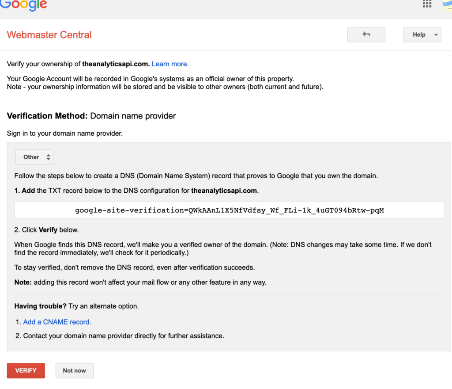
Task: Click the mail flow 'Note:' line
Action: 140,282
